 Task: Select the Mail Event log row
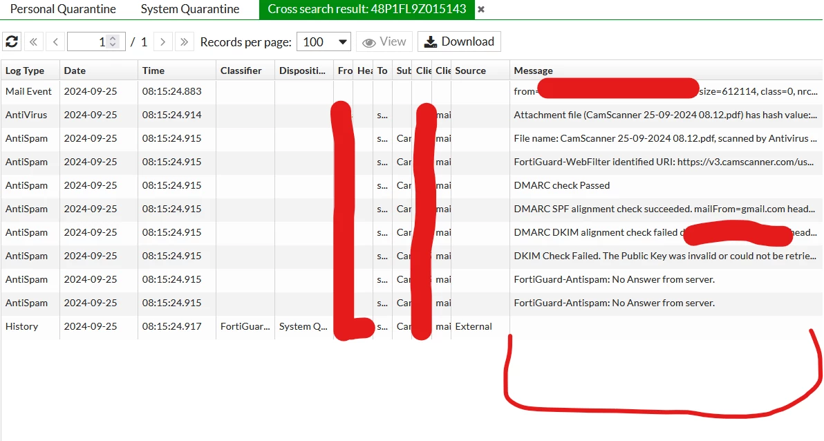pyautogui.click(x=411, y=91)
